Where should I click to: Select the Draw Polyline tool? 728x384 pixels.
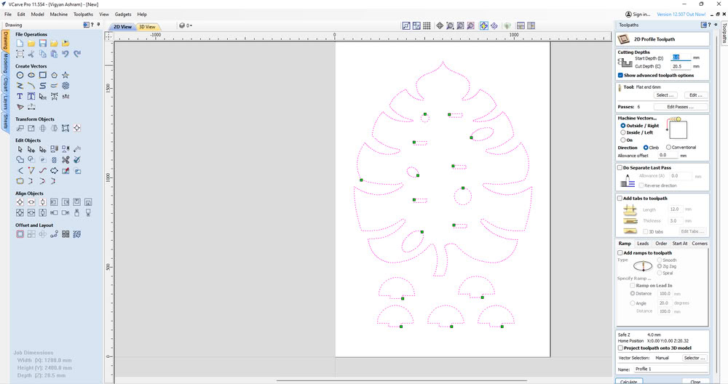click(20, 85)
